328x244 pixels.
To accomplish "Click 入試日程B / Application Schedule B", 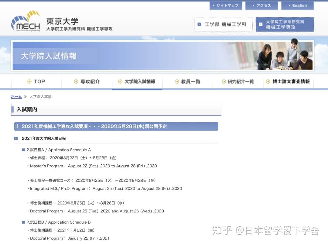I will 58,222.
